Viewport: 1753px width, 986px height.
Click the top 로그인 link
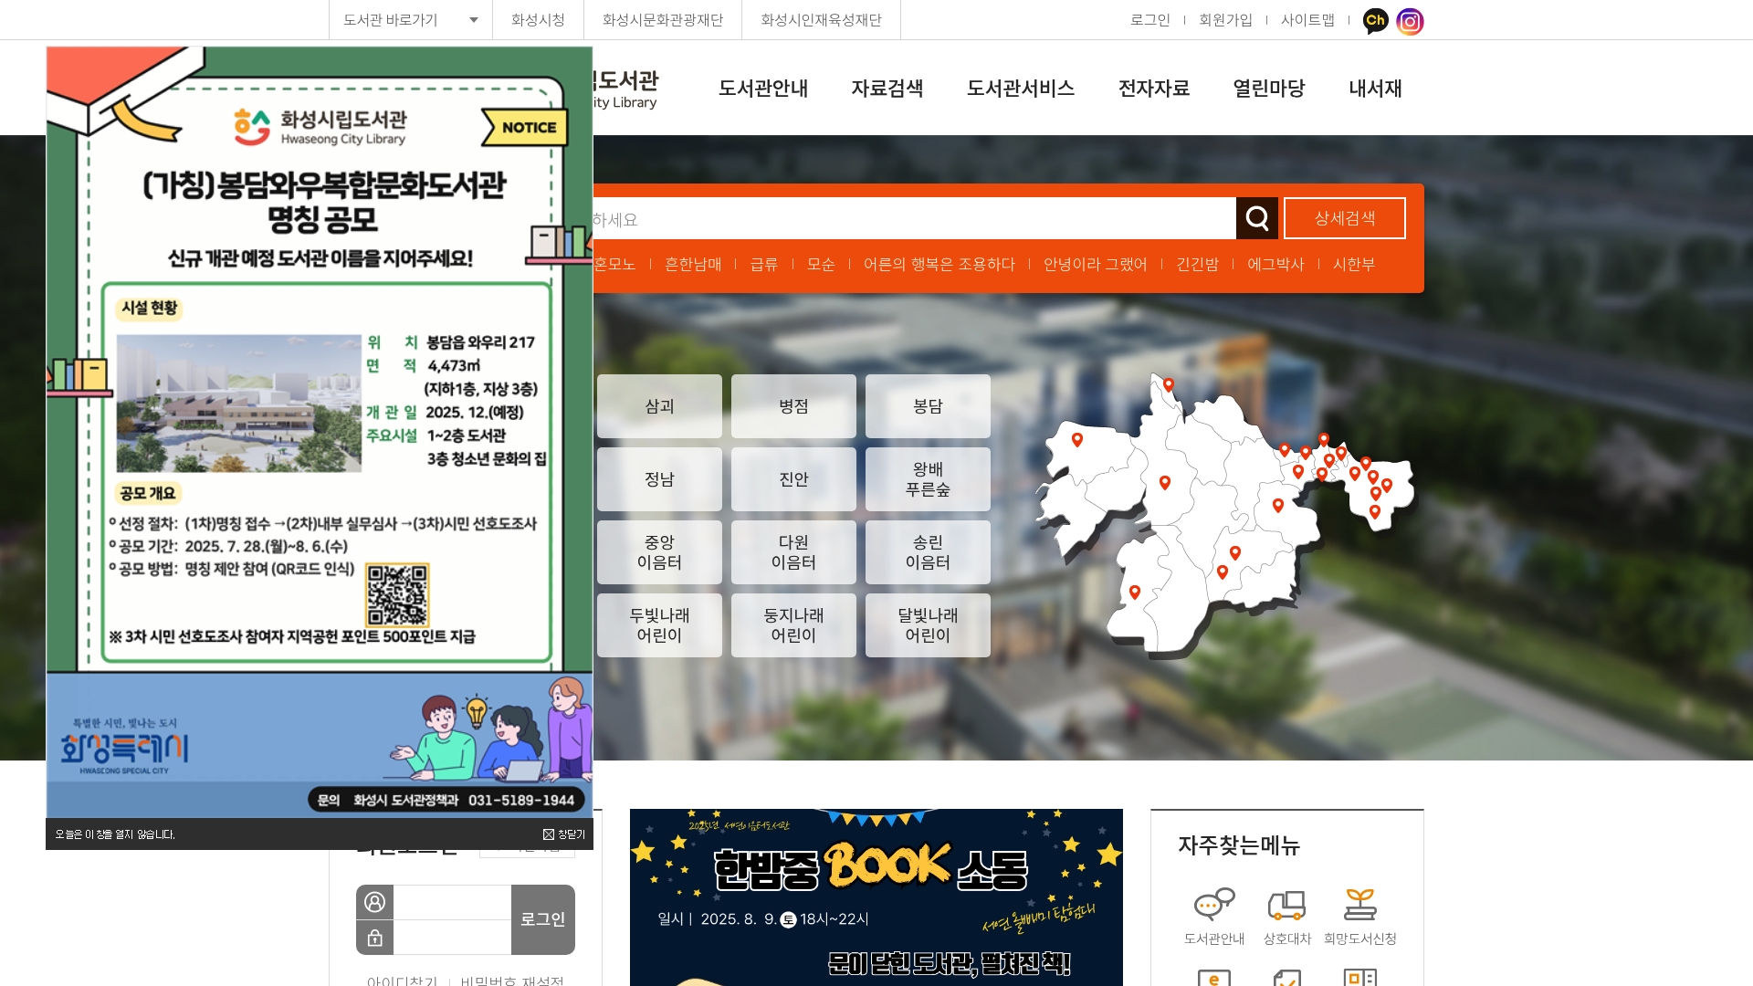coord(1150,20)
